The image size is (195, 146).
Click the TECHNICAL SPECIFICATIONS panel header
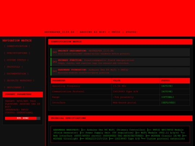click(x=120, y=118)
